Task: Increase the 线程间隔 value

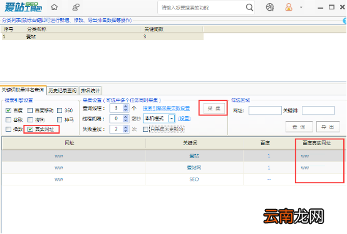Action: 126,117
